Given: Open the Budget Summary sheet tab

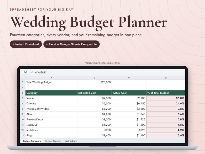Looking at the screenshot, I should [32, 141].
